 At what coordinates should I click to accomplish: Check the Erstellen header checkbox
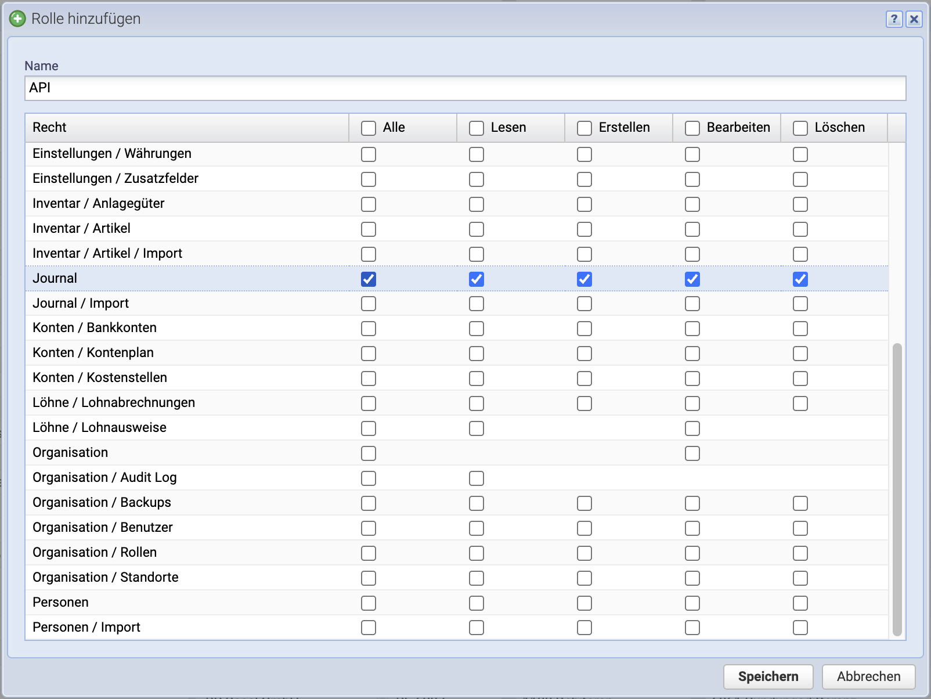(584, 128)
